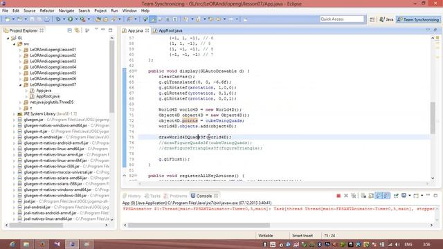Toggle Pin Console
This screenshot has height=249, width=443.
pos(396,196)
